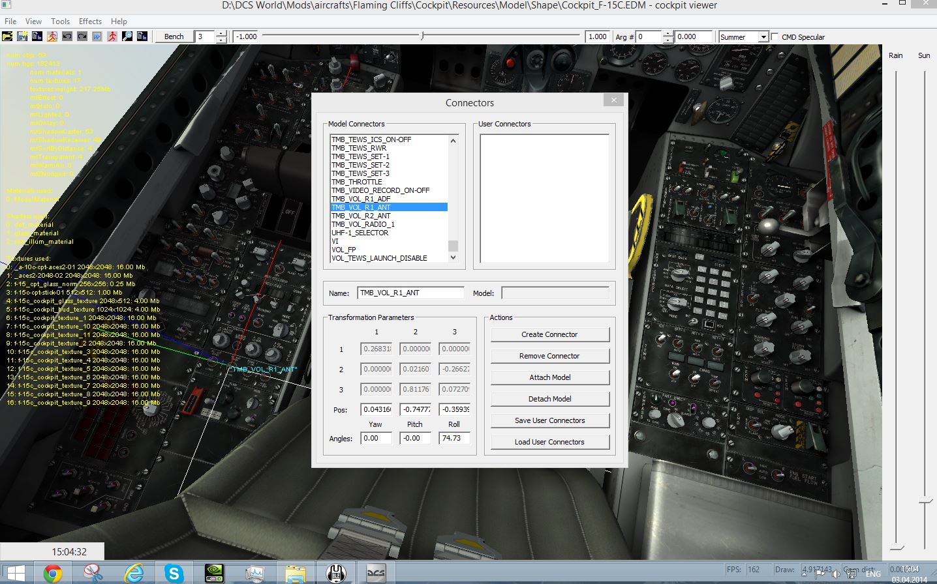Screen dimensions: 937x584
Task: Increase the Bench count stepper
Action: point(222,34)
